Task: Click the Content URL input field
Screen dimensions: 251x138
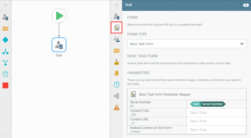Action: click(x=216, y=121)
